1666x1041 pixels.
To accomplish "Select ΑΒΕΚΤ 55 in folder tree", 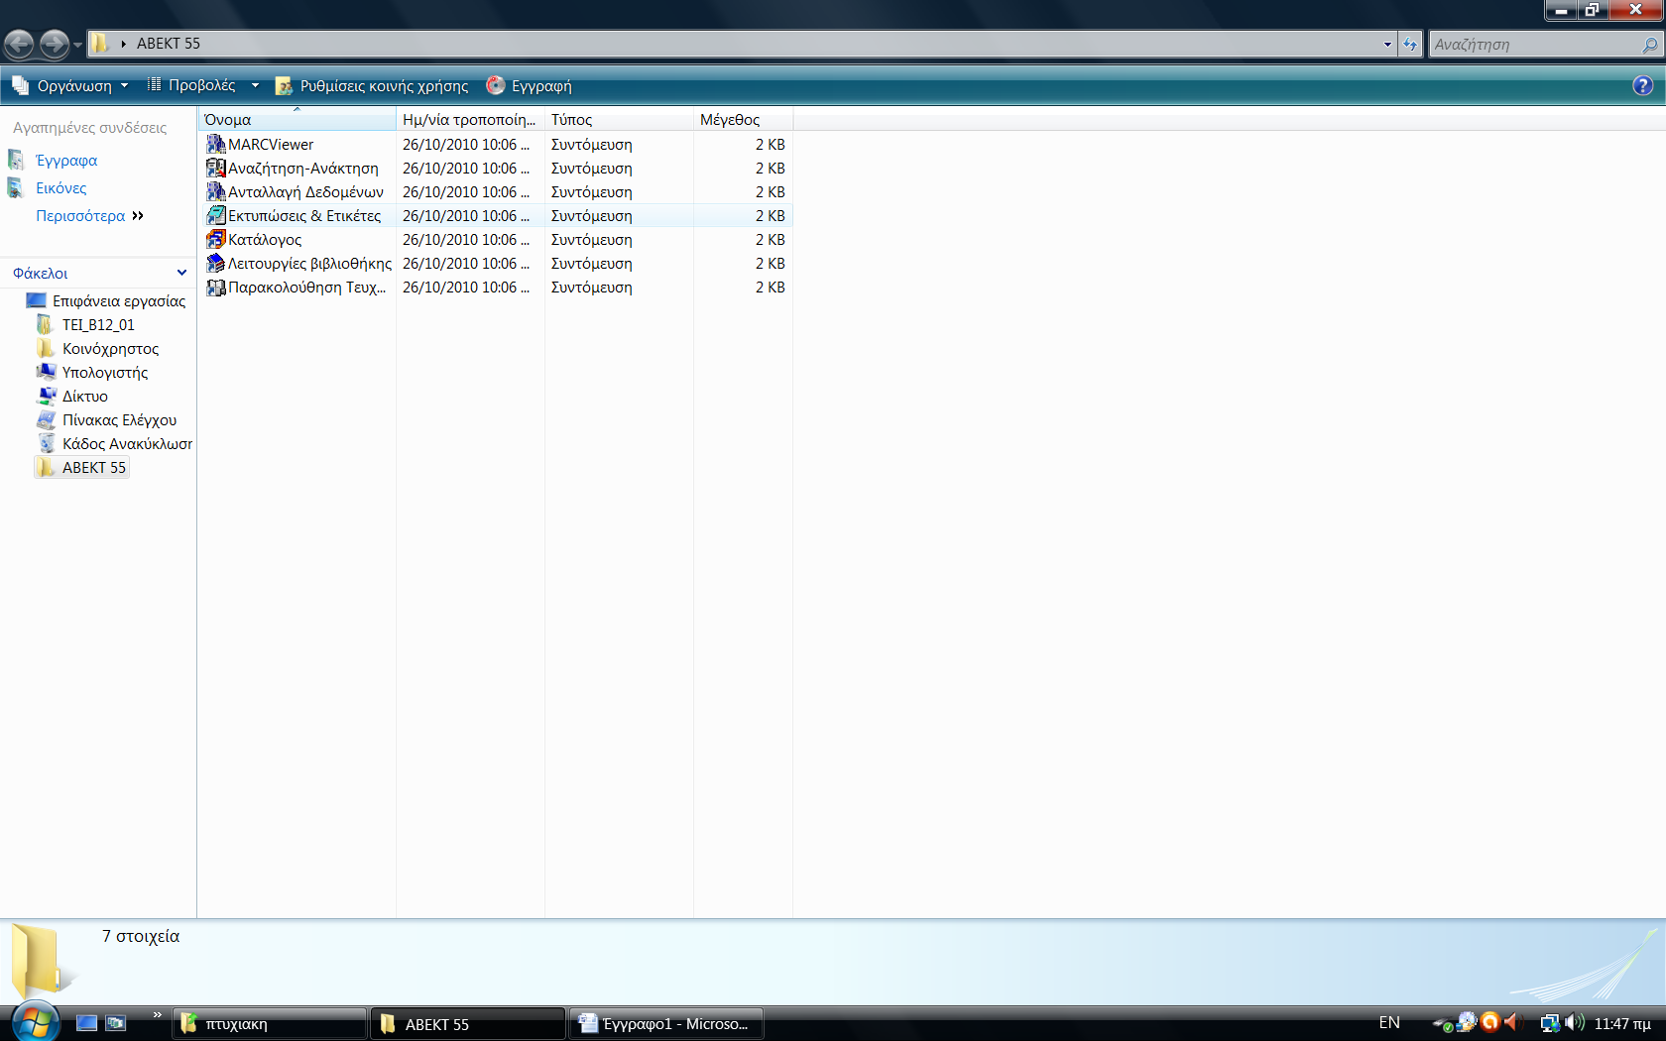I will 94,467.
